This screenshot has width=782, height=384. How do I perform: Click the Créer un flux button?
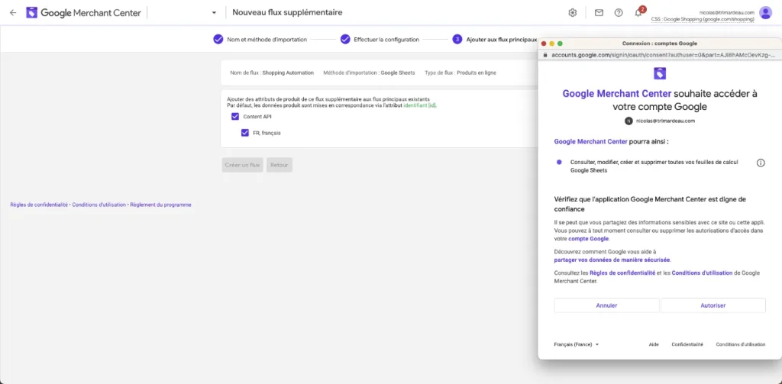point(242,165)
